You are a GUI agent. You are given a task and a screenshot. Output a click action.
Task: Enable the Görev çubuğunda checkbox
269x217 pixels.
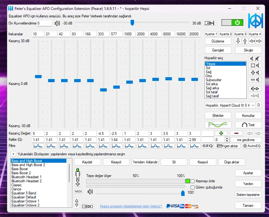tap(192, 187)
